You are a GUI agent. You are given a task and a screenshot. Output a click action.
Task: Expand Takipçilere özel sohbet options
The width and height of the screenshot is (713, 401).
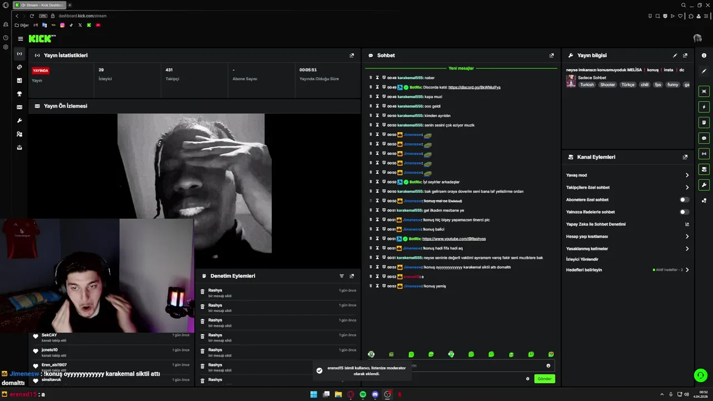[687, 188]
